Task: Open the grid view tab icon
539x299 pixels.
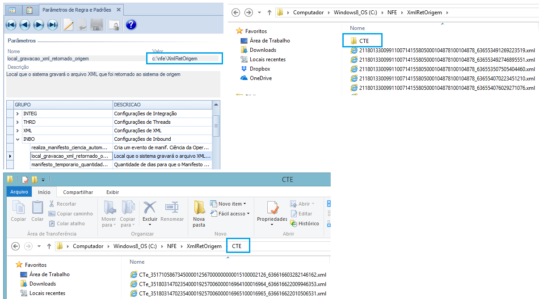Action: (x=12, y=9)
